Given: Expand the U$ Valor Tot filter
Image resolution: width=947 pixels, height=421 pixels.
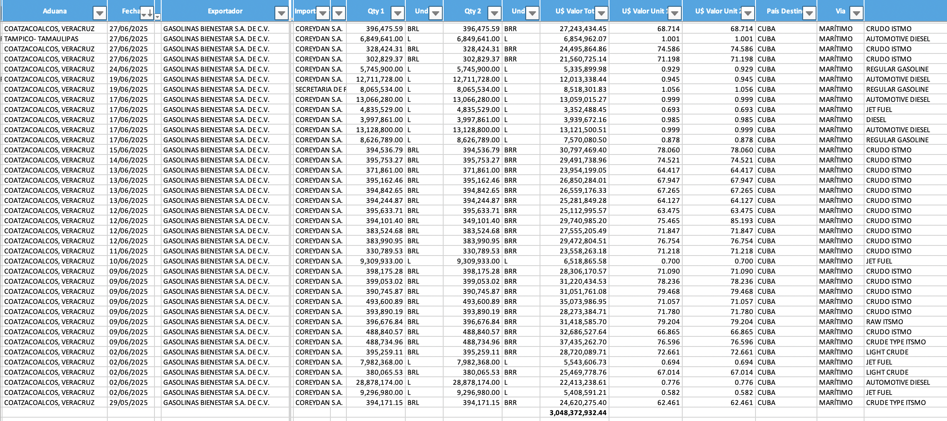Looking at the screenshot, I should pos(601,13).
